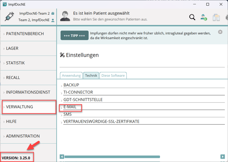The width and height of the screenshot is (228, 162).
Task: Expand the TI-CONNECTOR settings row
Action: coord(142,92)
